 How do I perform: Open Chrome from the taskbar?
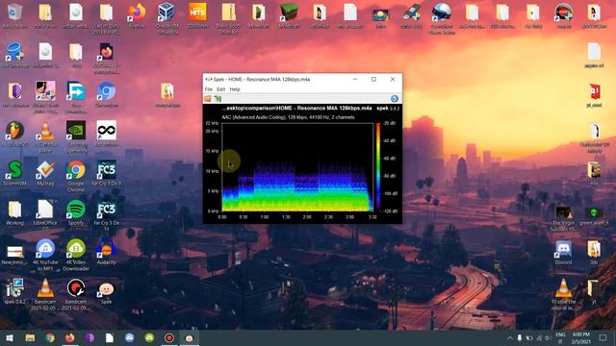pyautogui.click(x=50, y=337)
